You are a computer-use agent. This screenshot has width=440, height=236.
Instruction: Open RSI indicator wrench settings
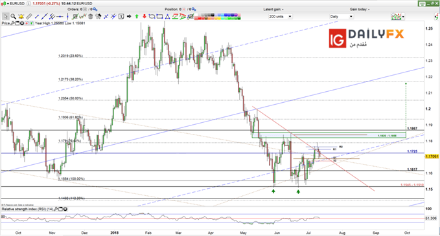[x=56, y=209]
